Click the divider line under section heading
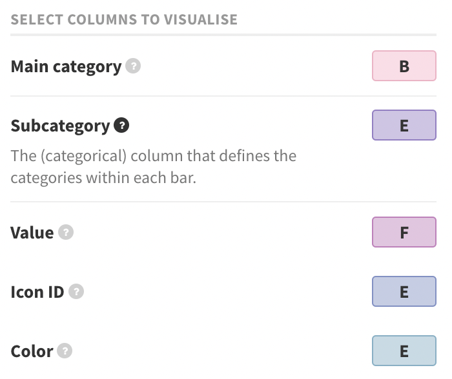452x379 pixels. (x=223, y=35)
